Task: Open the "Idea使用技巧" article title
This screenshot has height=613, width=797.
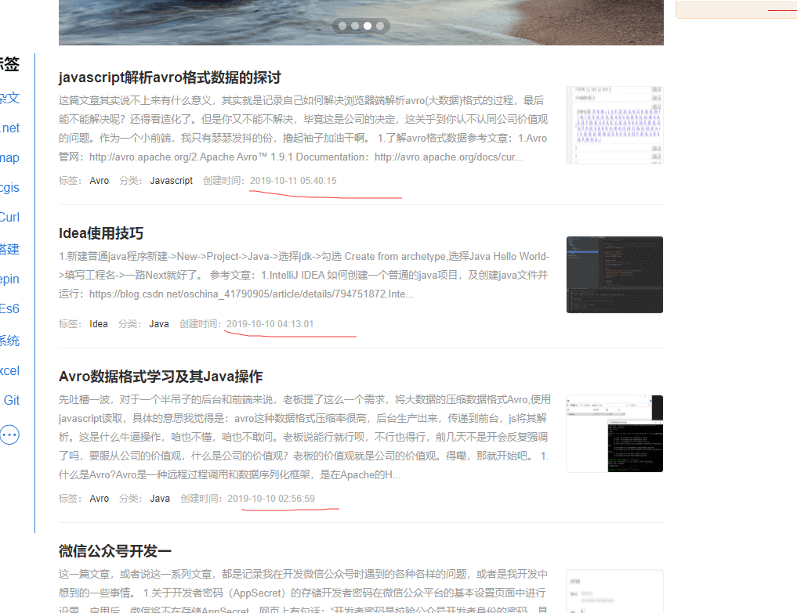Action: click(x=101, y=233)
